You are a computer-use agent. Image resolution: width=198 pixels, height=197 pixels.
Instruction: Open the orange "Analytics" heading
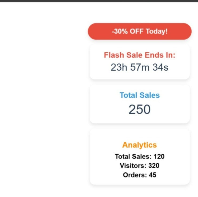pyautogui.click(x=140, y=145)
